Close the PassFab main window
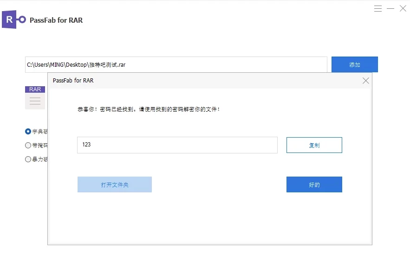 [x=403, y=8]
